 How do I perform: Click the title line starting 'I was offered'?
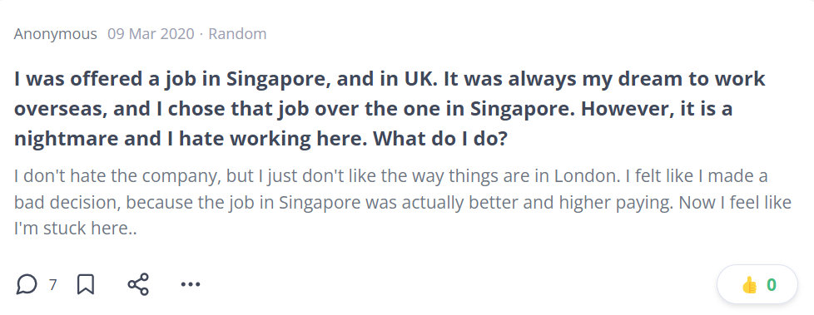coord(390,79)
